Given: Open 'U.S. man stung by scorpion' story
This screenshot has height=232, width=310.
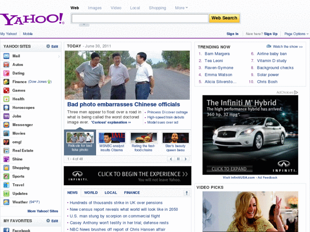Looking at the screenshot, I should tap(115, 216).
